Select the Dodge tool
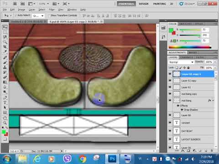The width and height of the screenshot is (219, 164). [x=5, y=92]
